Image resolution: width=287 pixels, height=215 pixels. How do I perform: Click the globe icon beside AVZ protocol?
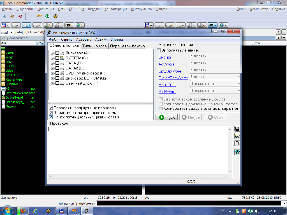pyautogui.click(x=237, y=152)
